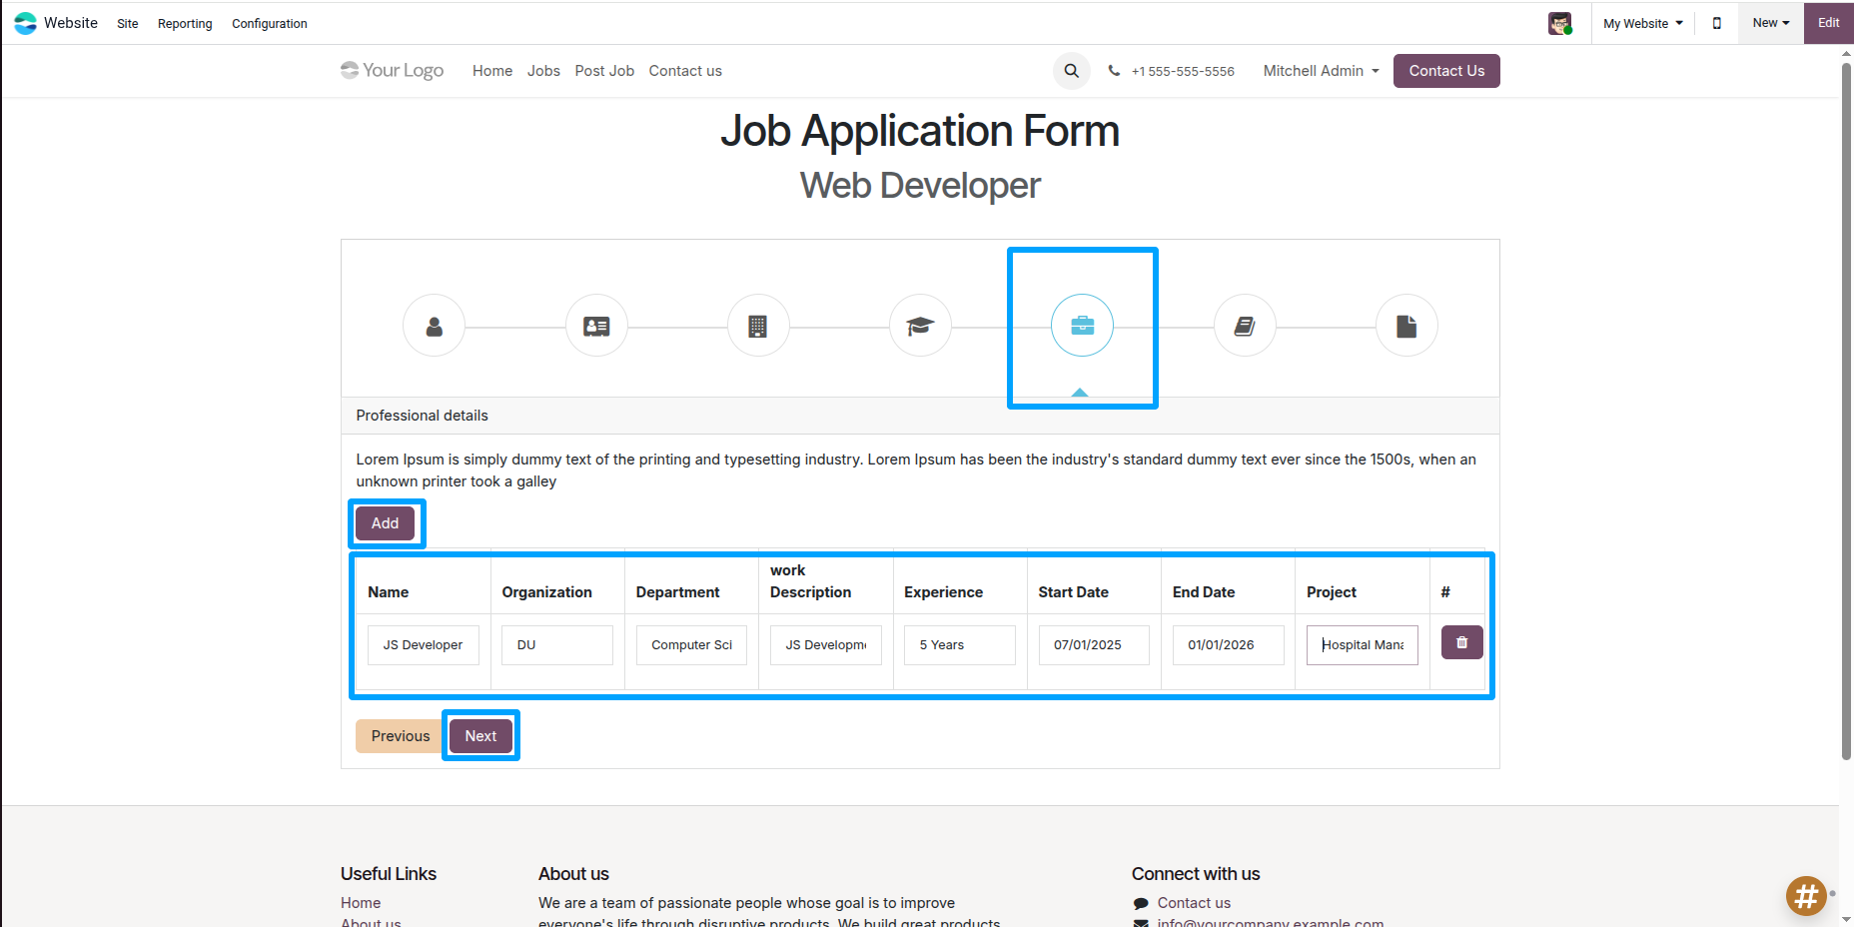Open the Site menu
Viewport: 1854px width, 927px height.
[128, 23]
